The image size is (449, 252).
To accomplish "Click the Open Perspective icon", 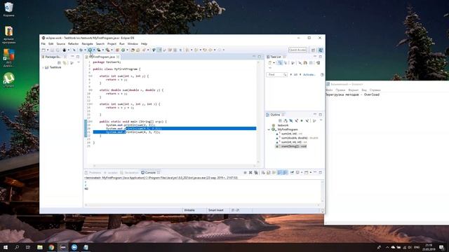I will coord(313,50).
